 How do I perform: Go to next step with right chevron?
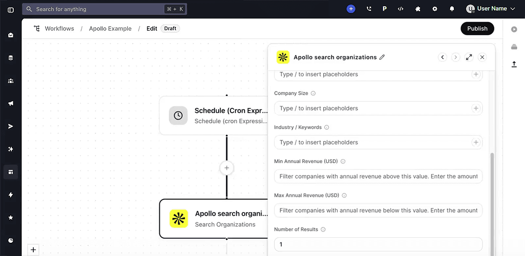[455, 57]
